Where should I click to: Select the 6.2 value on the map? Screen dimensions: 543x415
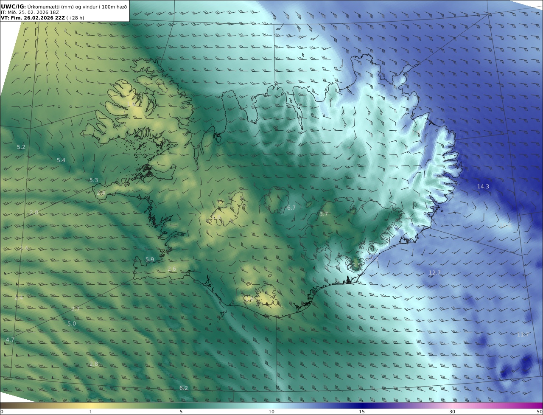[183, 388]
